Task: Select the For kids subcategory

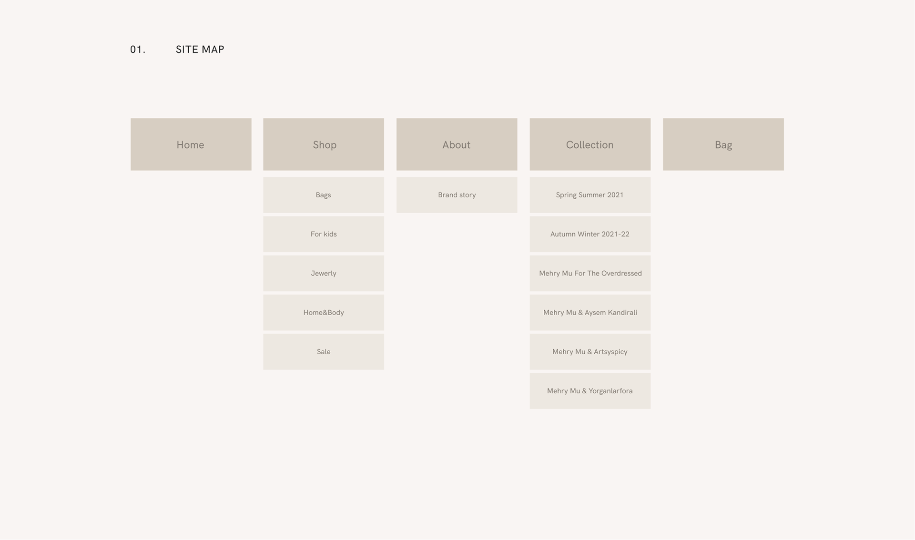Action: pos(323,234)
